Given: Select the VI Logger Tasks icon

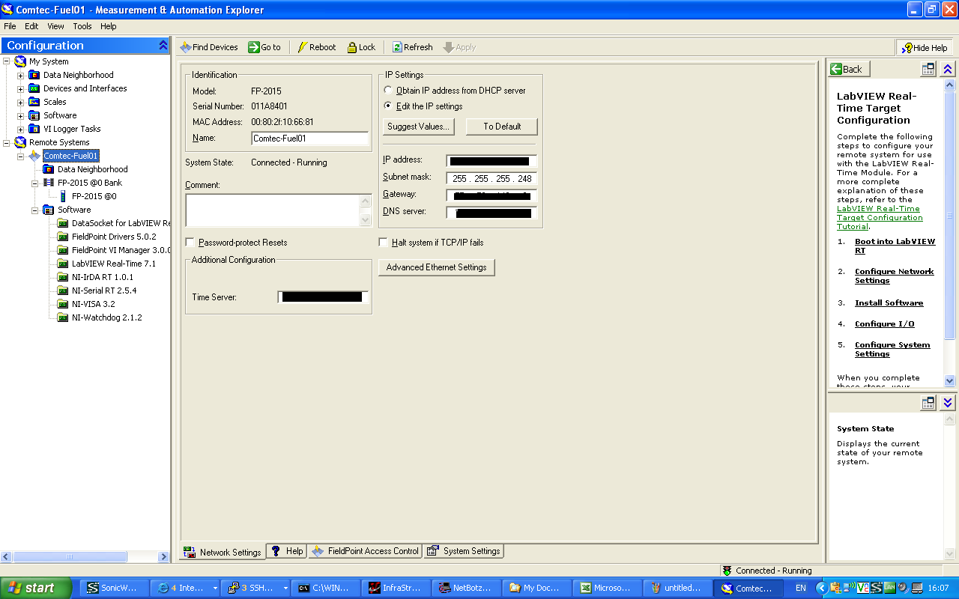Looking at the screenshot, I should [34, 129].
